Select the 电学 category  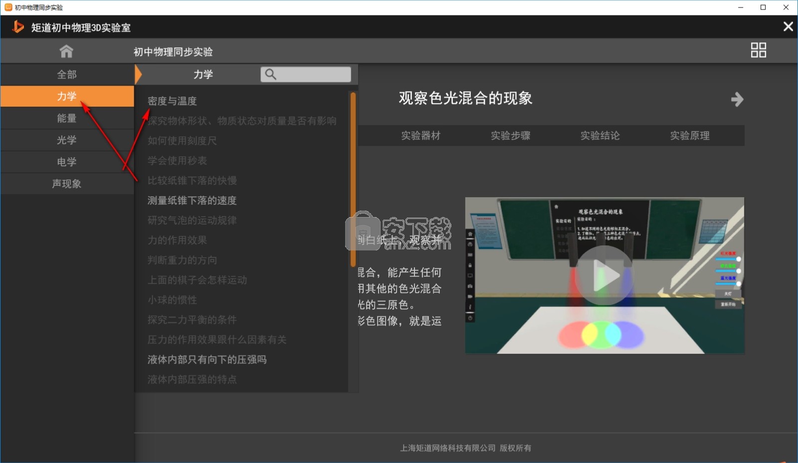[67, 162]
